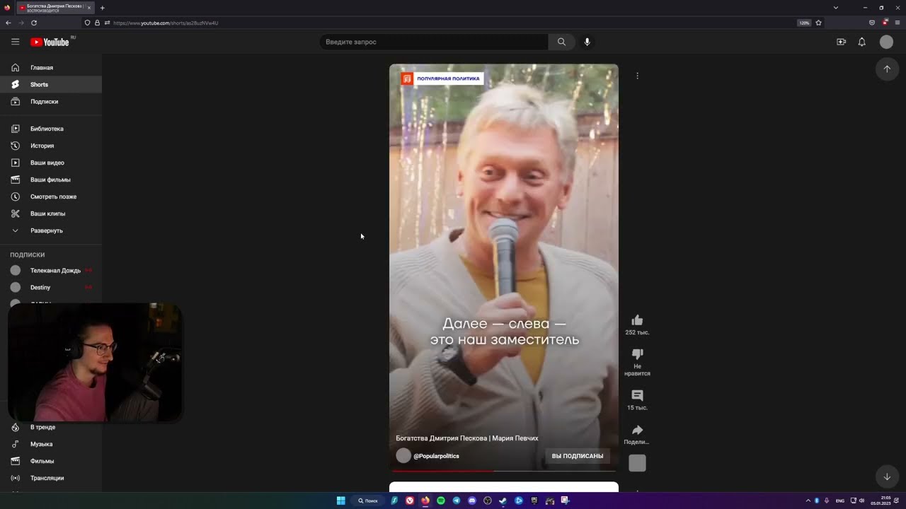
Task: Click the Введите запрос search field
Action: tap(433, 42)
